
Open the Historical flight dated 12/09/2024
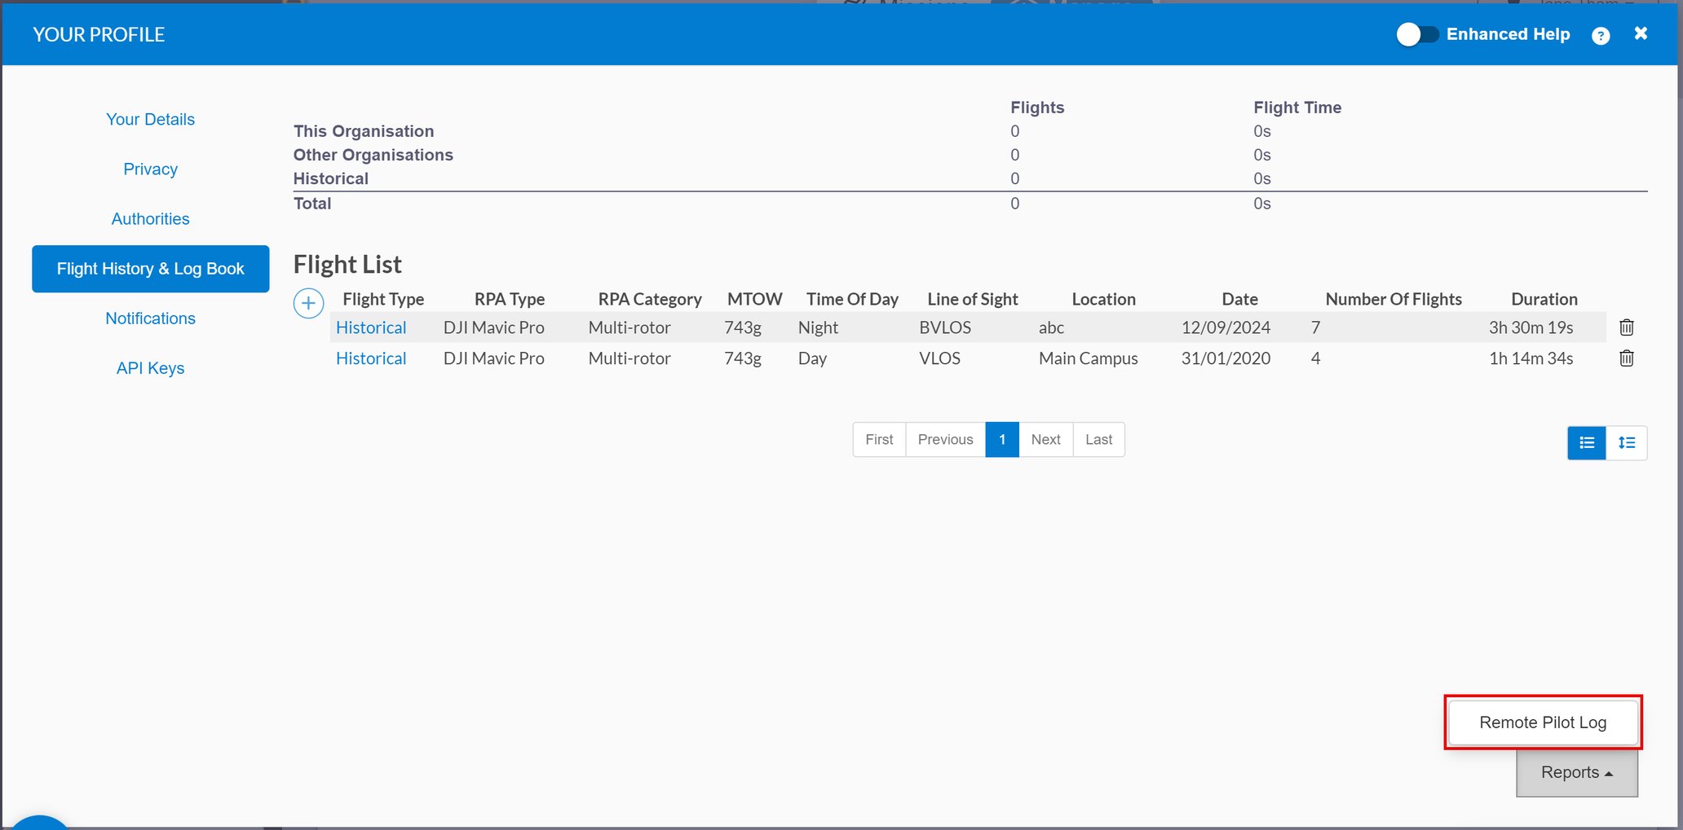click(371, 327)
